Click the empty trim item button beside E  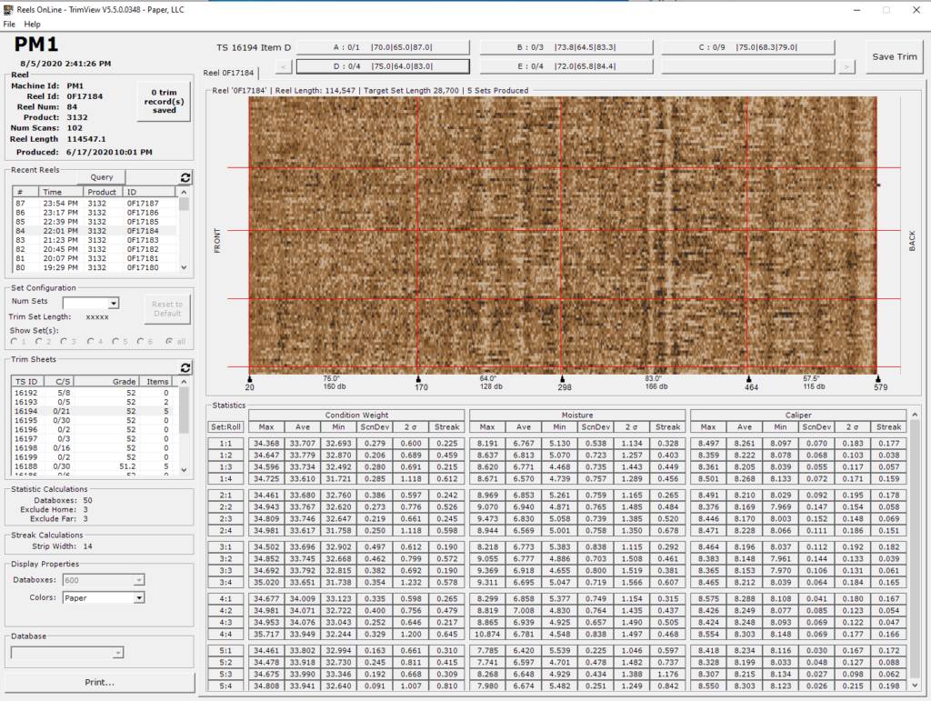748,66
